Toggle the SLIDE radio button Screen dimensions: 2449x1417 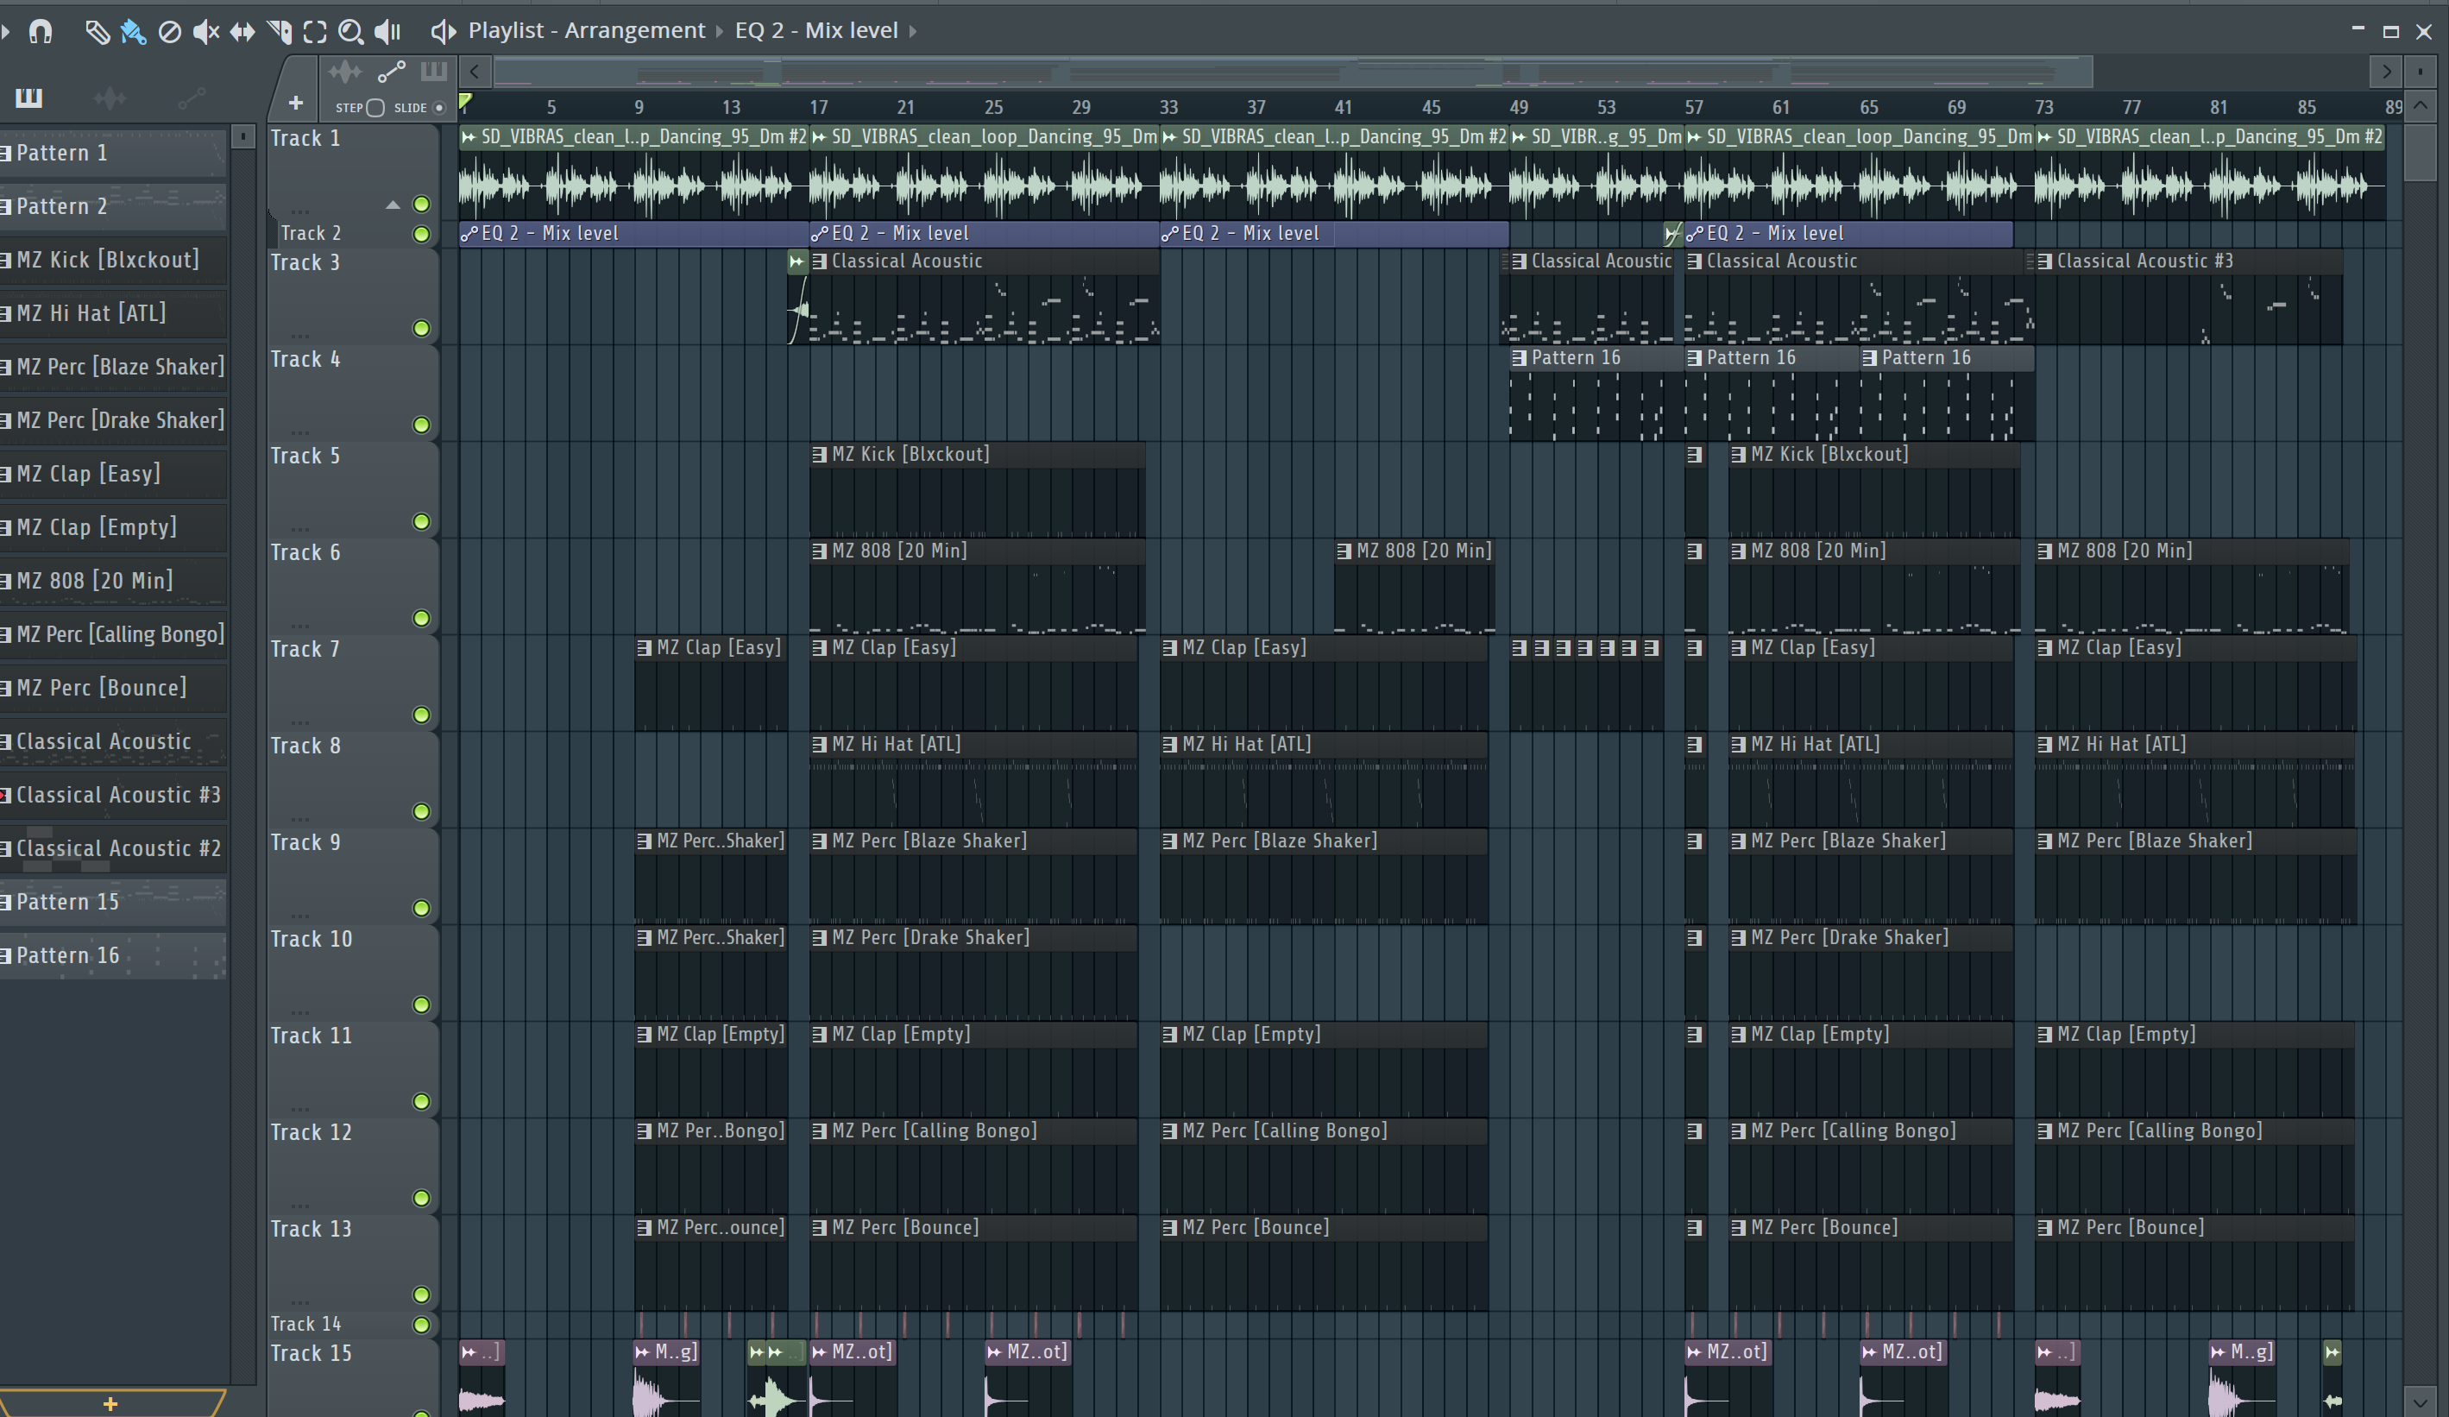[439, 108]
